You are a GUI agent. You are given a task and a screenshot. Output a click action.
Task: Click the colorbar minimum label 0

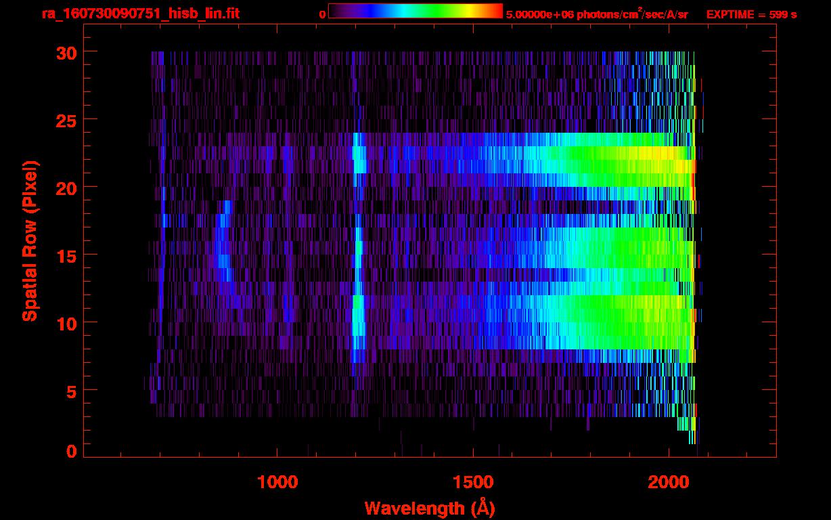point(322,14)
